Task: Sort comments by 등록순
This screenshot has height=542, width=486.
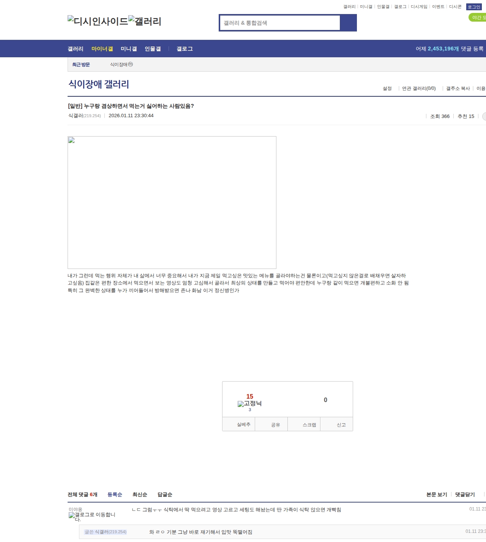Action: [115, 495]
